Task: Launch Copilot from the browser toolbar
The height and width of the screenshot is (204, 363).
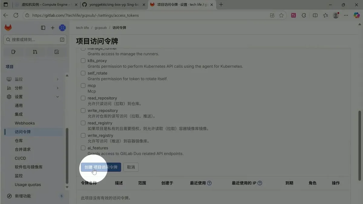Action: (356, 15)
